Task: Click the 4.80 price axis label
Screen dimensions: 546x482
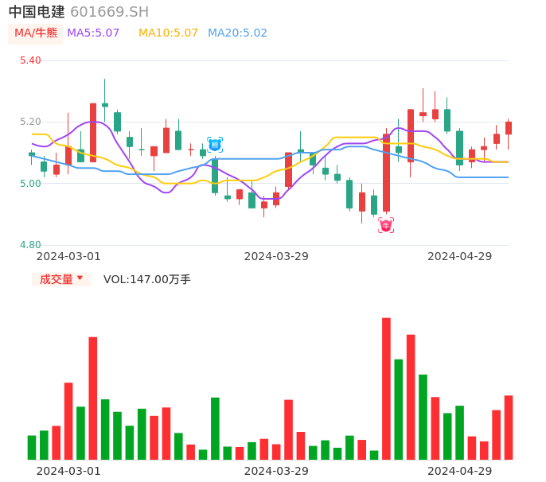Action: tap(30, 245)
